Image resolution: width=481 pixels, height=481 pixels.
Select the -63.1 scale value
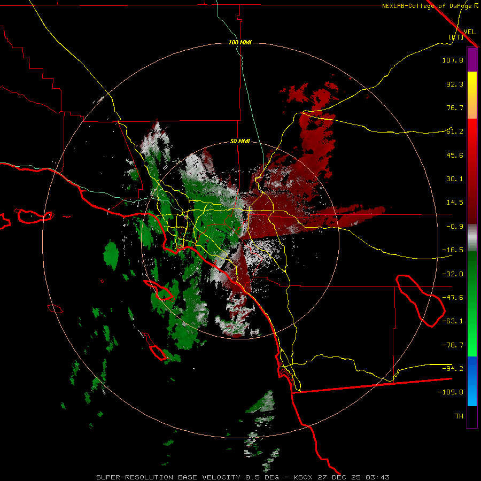click(453, 321)
